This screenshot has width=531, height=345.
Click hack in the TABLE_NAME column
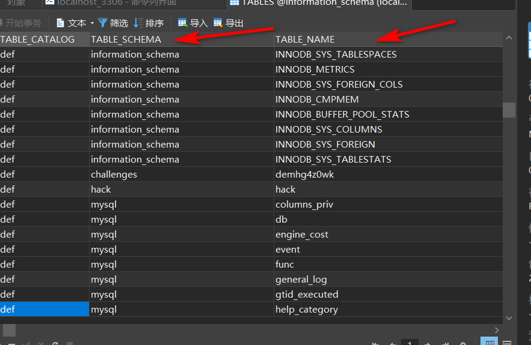388,189
